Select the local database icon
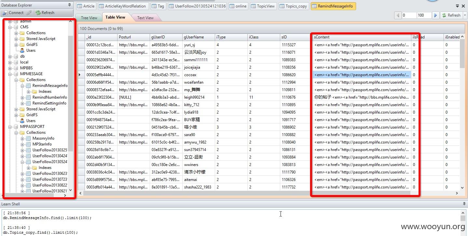Viewport: 468px width, 236px height. [x=16, y=62]
